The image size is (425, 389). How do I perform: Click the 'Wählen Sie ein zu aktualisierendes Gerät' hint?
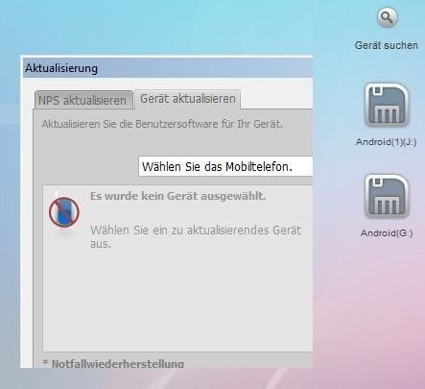pos(196,236)
